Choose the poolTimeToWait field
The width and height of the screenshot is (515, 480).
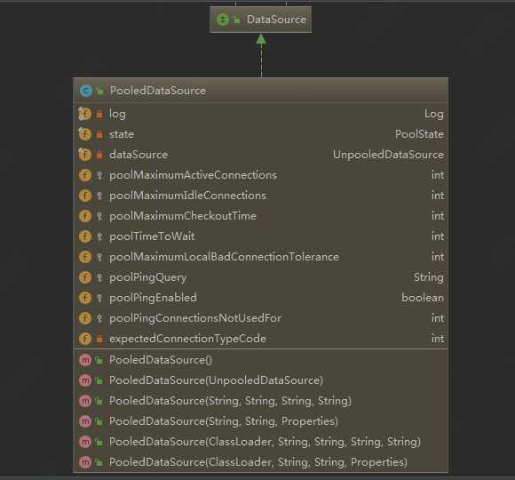pos(261,236)
